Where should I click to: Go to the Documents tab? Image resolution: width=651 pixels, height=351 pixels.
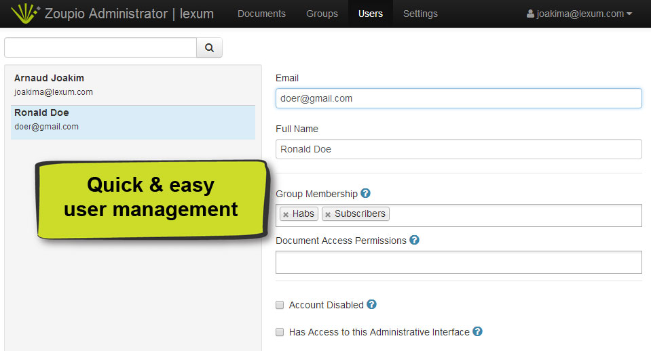click(x=261, y=14)
